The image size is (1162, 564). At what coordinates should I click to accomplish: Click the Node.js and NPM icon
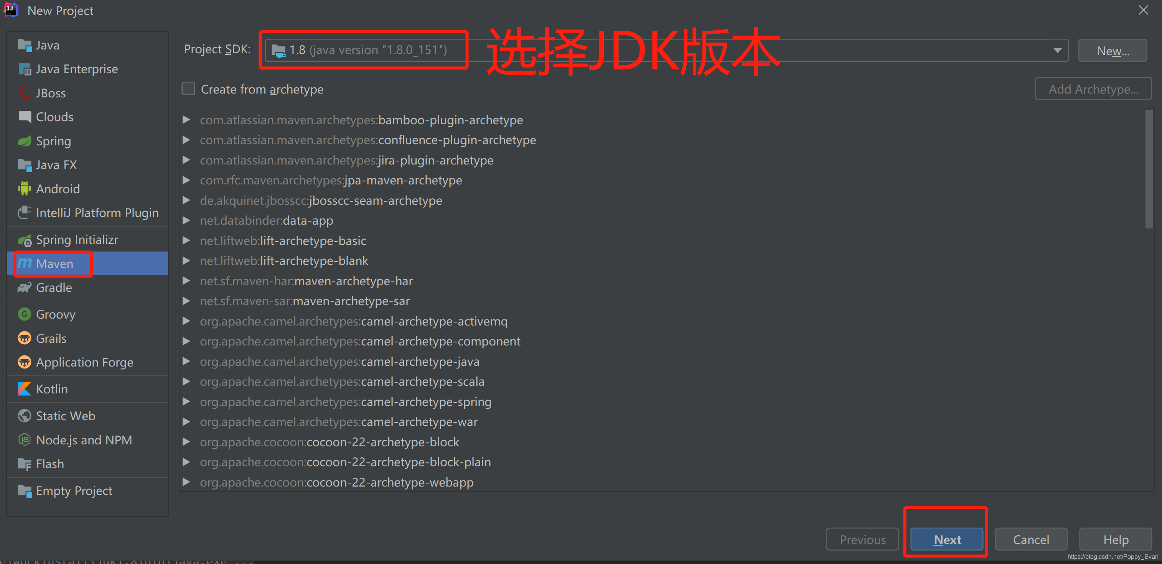pos(24,439)
